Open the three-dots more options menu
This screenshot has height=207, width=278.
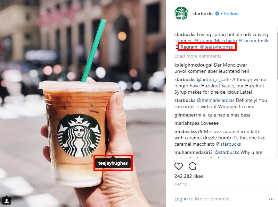click(x=271, y=199)
